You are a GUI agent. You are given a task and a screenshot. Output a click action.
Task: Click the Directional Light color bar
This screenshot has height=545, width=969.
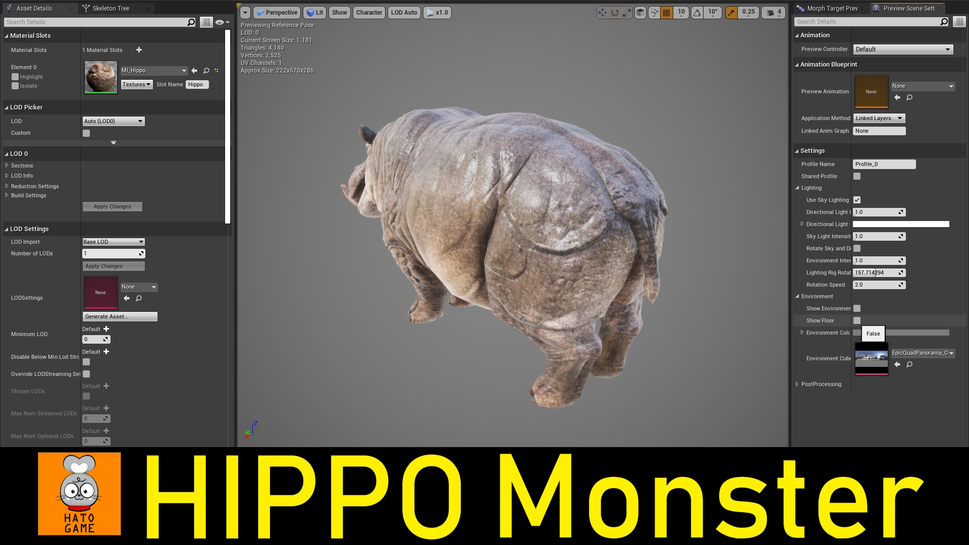(x=901, y=224)
